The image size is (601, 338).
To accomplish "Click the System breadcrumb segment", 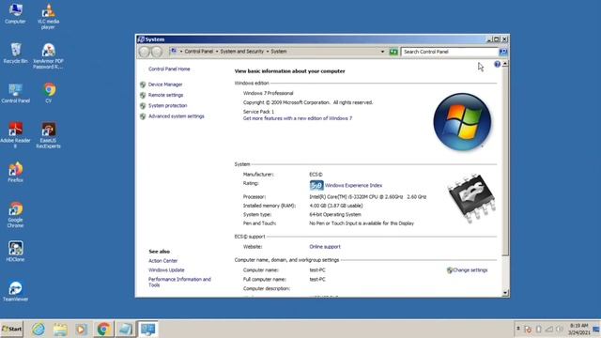I will click(279, 52).
